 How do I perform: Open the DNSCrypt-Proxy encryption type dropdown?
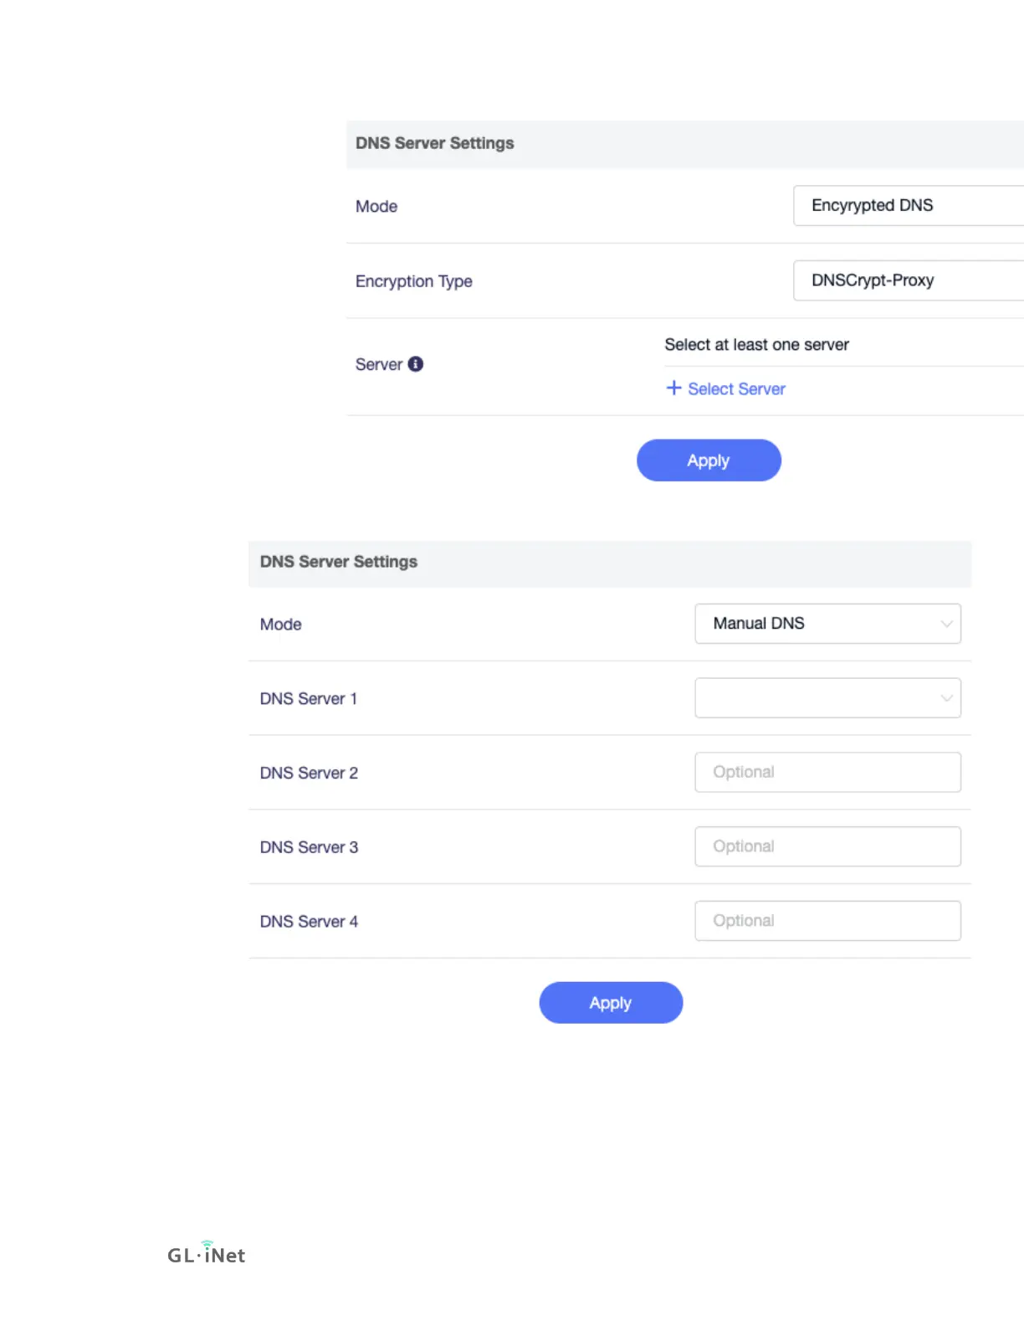click(909, 280)
